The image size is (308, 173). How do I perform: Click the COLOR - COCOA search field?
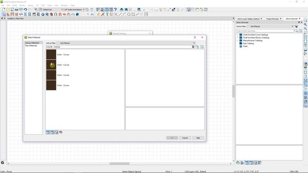coord(119,47)
